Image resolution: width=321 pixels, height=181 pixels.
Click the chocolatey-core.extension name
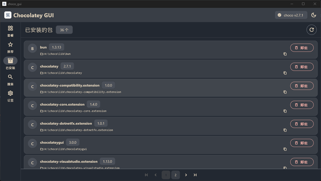click(62, 104)
